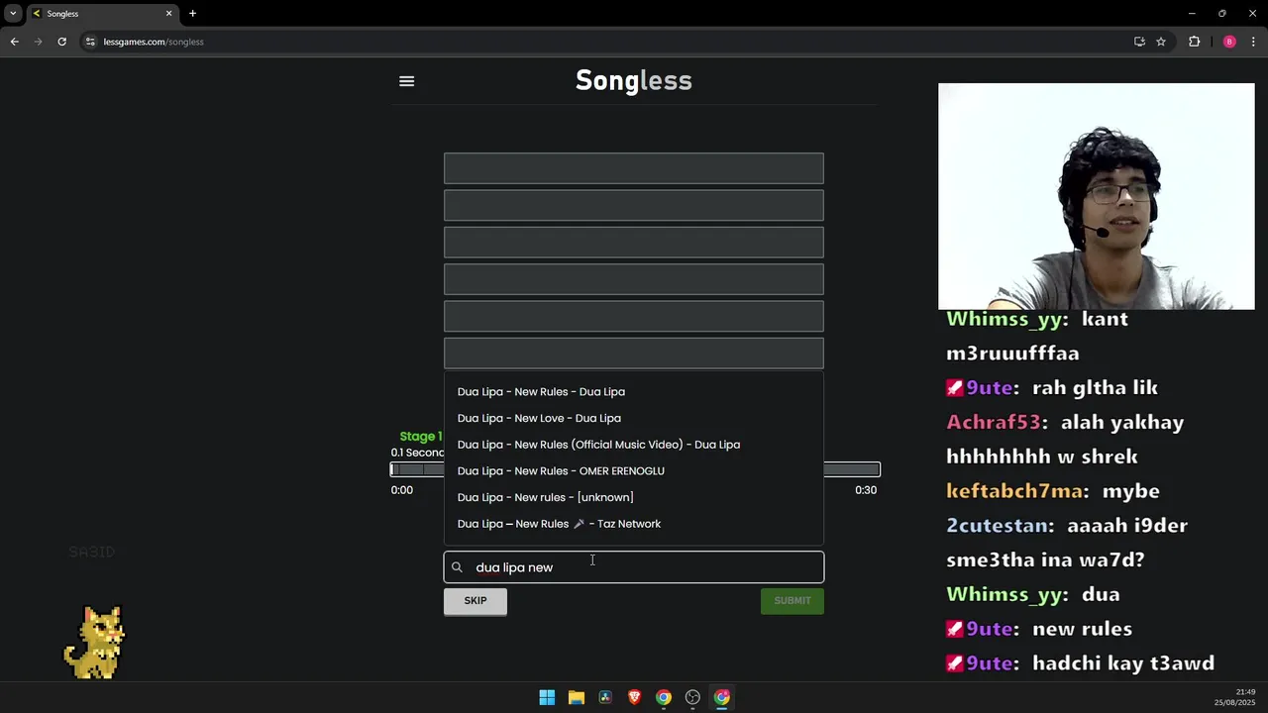Open the Windows Start menu
The height and width of the screenshot is (713, 1268).
point(547,697)
